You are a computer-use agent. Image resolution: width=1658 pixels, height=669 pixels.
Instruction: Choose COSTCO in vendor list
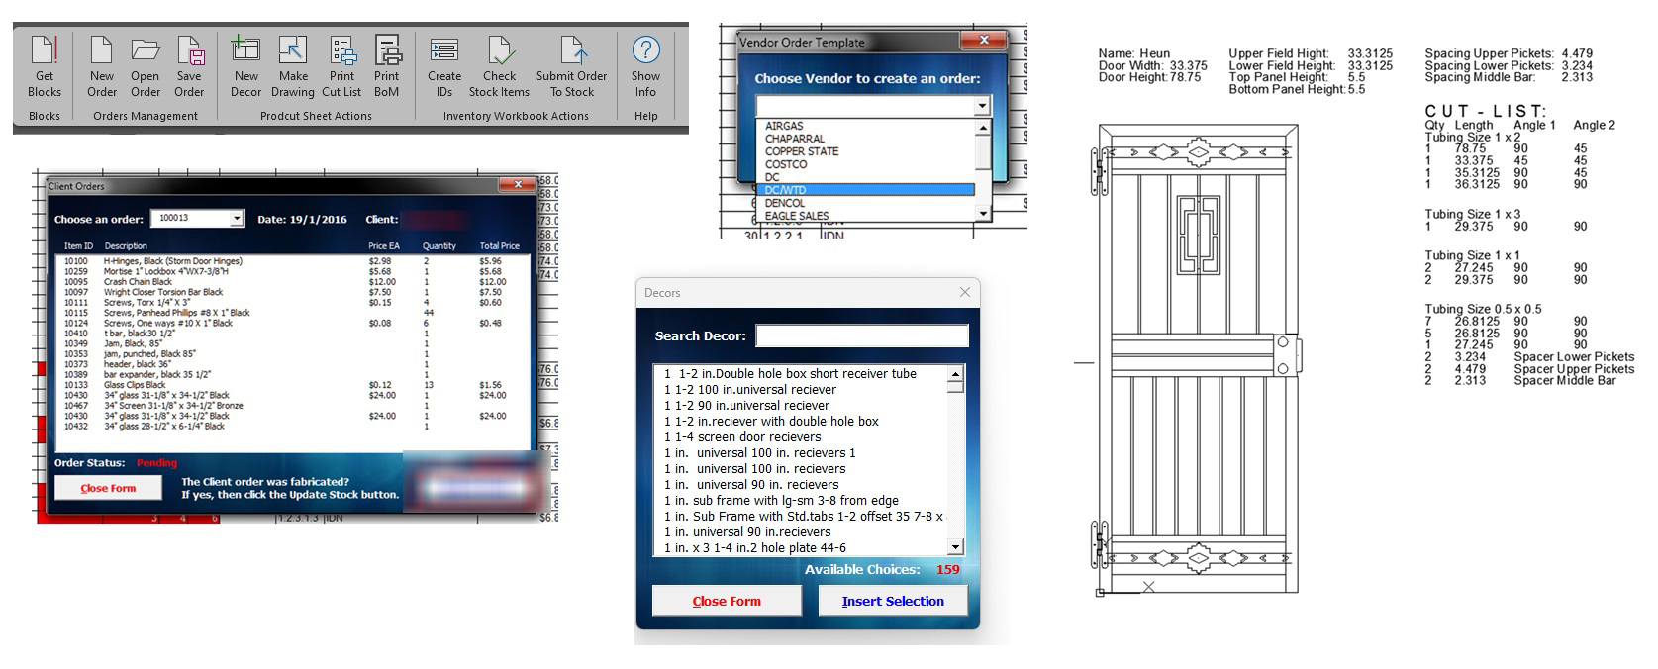pyautogui.click(x=865, y=164)
